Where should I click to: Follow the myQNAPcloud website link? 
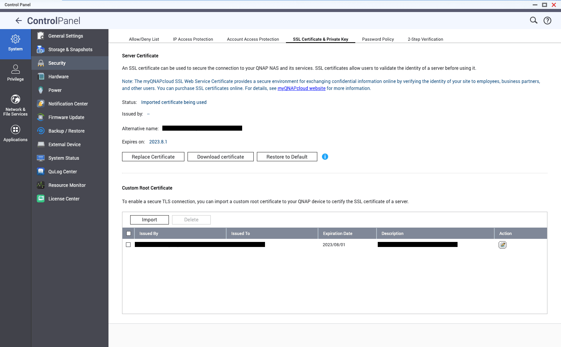tap(301, 88)
